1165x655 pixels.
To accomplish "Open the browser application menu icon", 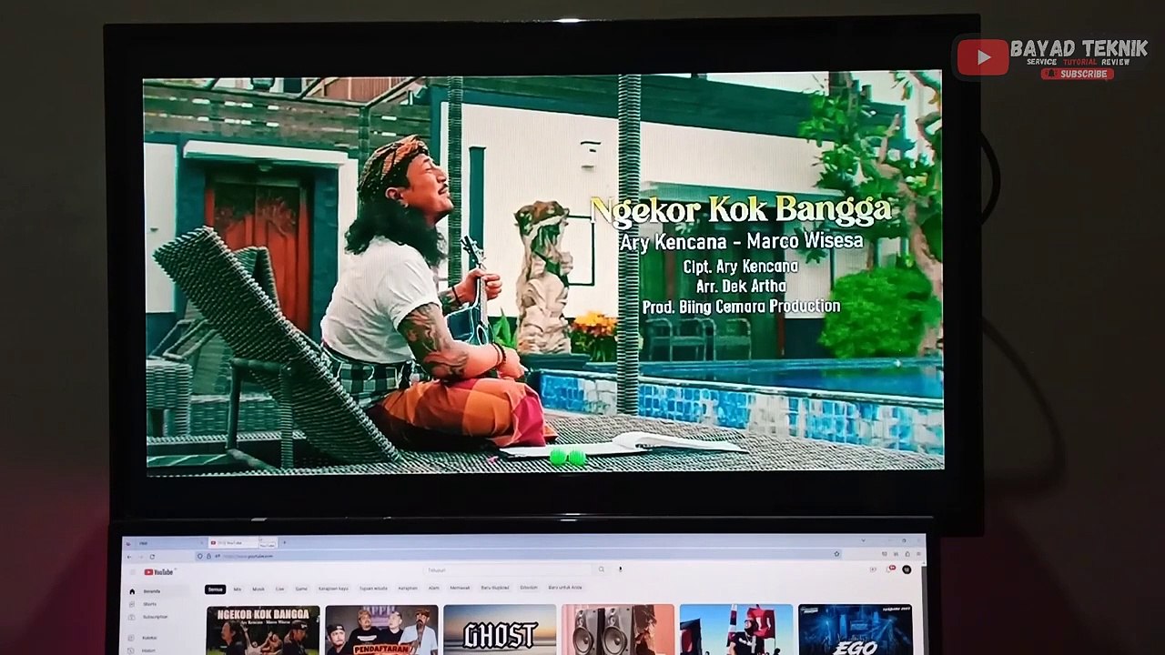I will click(x=917, y=554).
